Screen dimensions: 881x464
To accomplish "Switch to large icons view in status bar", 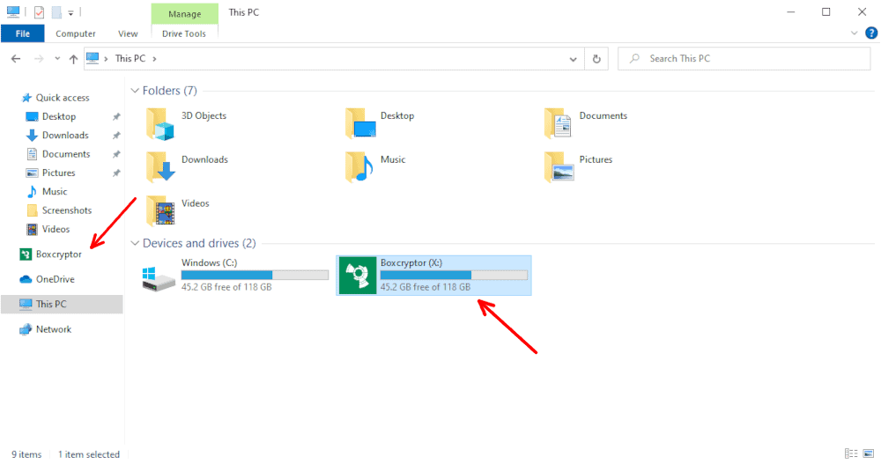I will [x=869, y=453].
